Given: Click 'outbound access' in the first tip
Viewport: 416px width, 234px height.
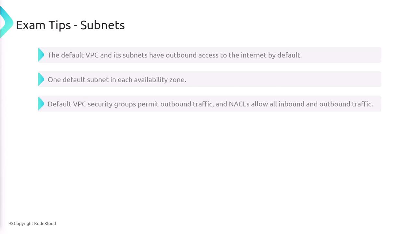Looking at the screenshot, I should pyautogui.click(x=192, y=55).
